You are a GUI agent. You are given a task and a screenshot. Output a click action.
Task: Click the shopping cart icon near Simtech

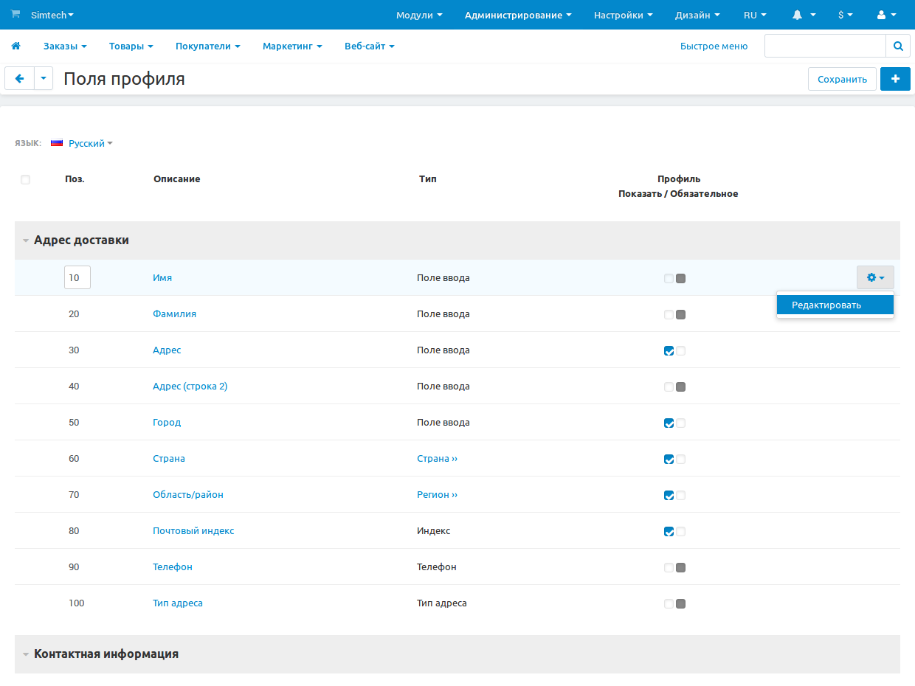15,15
